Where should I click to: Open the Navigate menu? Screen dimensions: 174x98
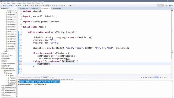pos(19,3)
